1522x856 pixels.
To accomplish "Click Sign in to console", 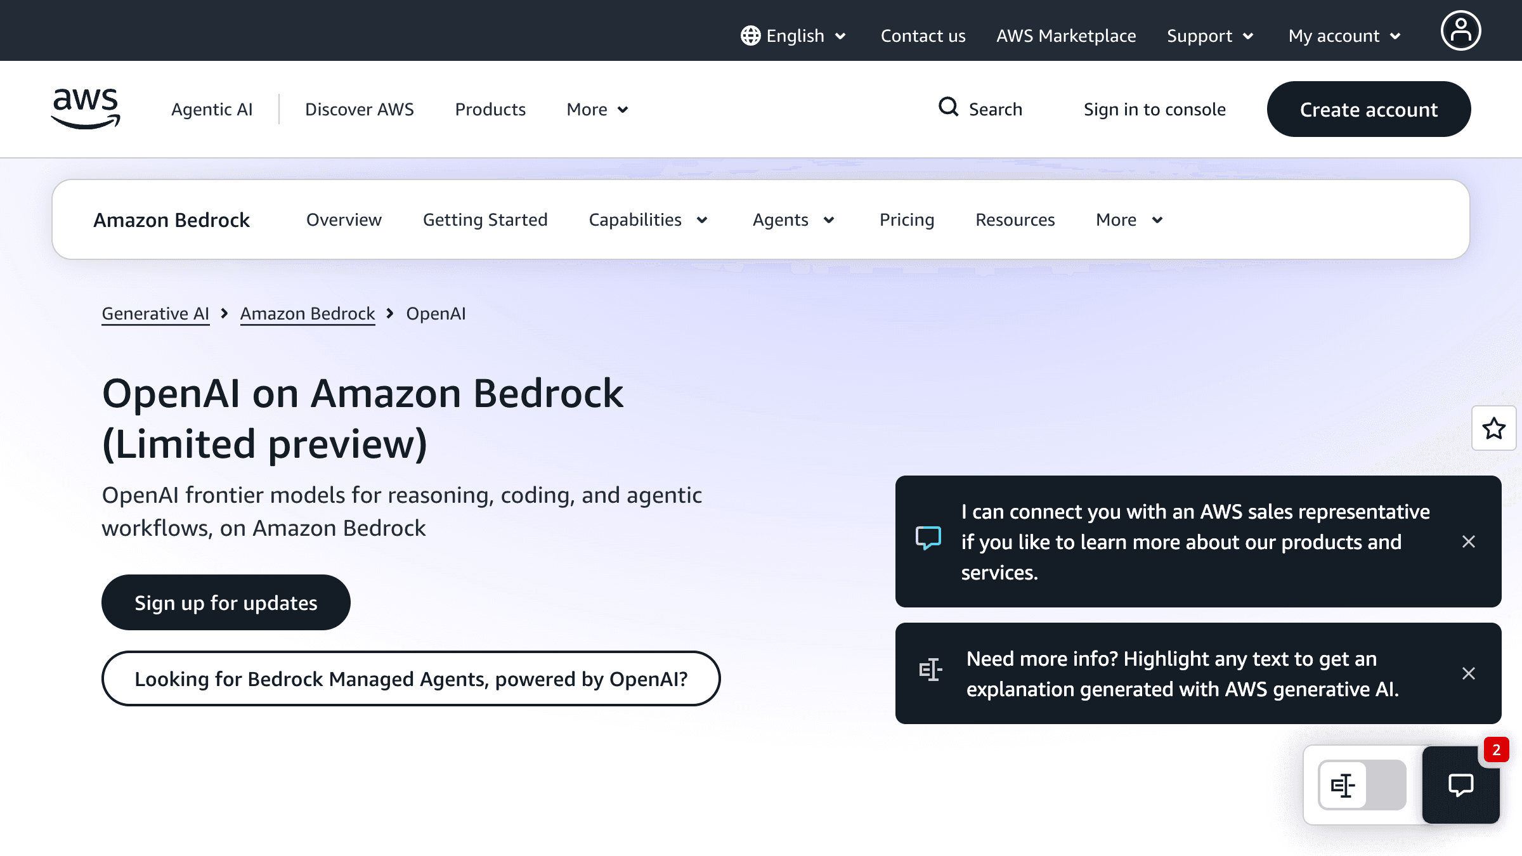I will point(1154,109).
